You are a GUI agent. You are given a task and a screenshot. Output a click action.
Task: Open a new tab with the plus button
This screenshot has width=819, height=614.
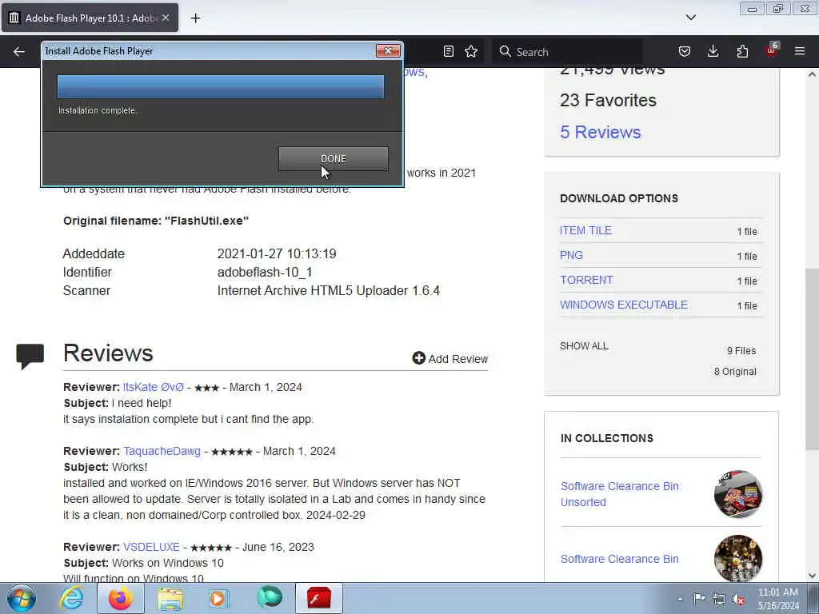pos(195,18)
